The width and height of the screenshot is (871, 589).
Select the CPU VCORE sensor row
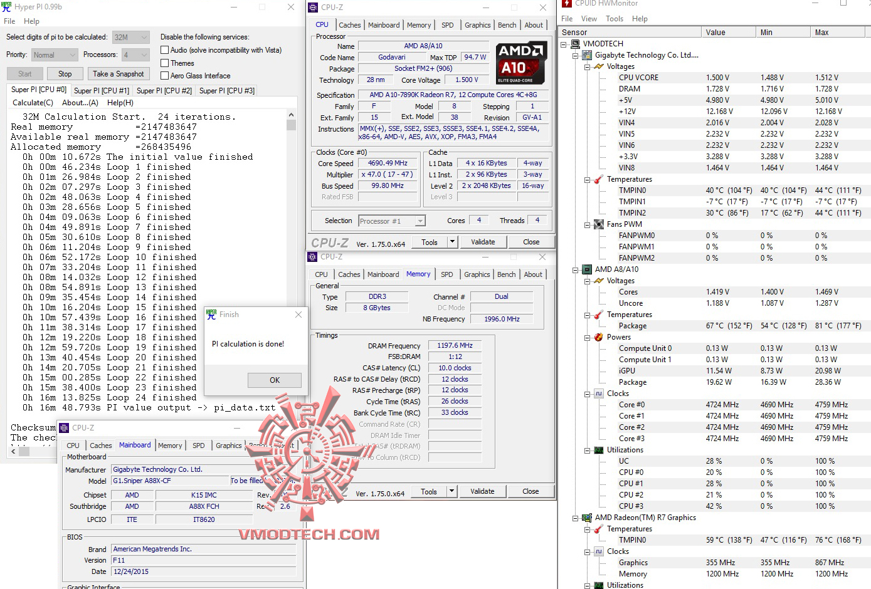(x=743, y=78)
